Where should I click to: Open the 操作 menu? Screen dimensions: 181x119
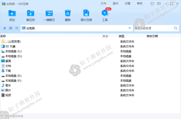click(116, 3)
